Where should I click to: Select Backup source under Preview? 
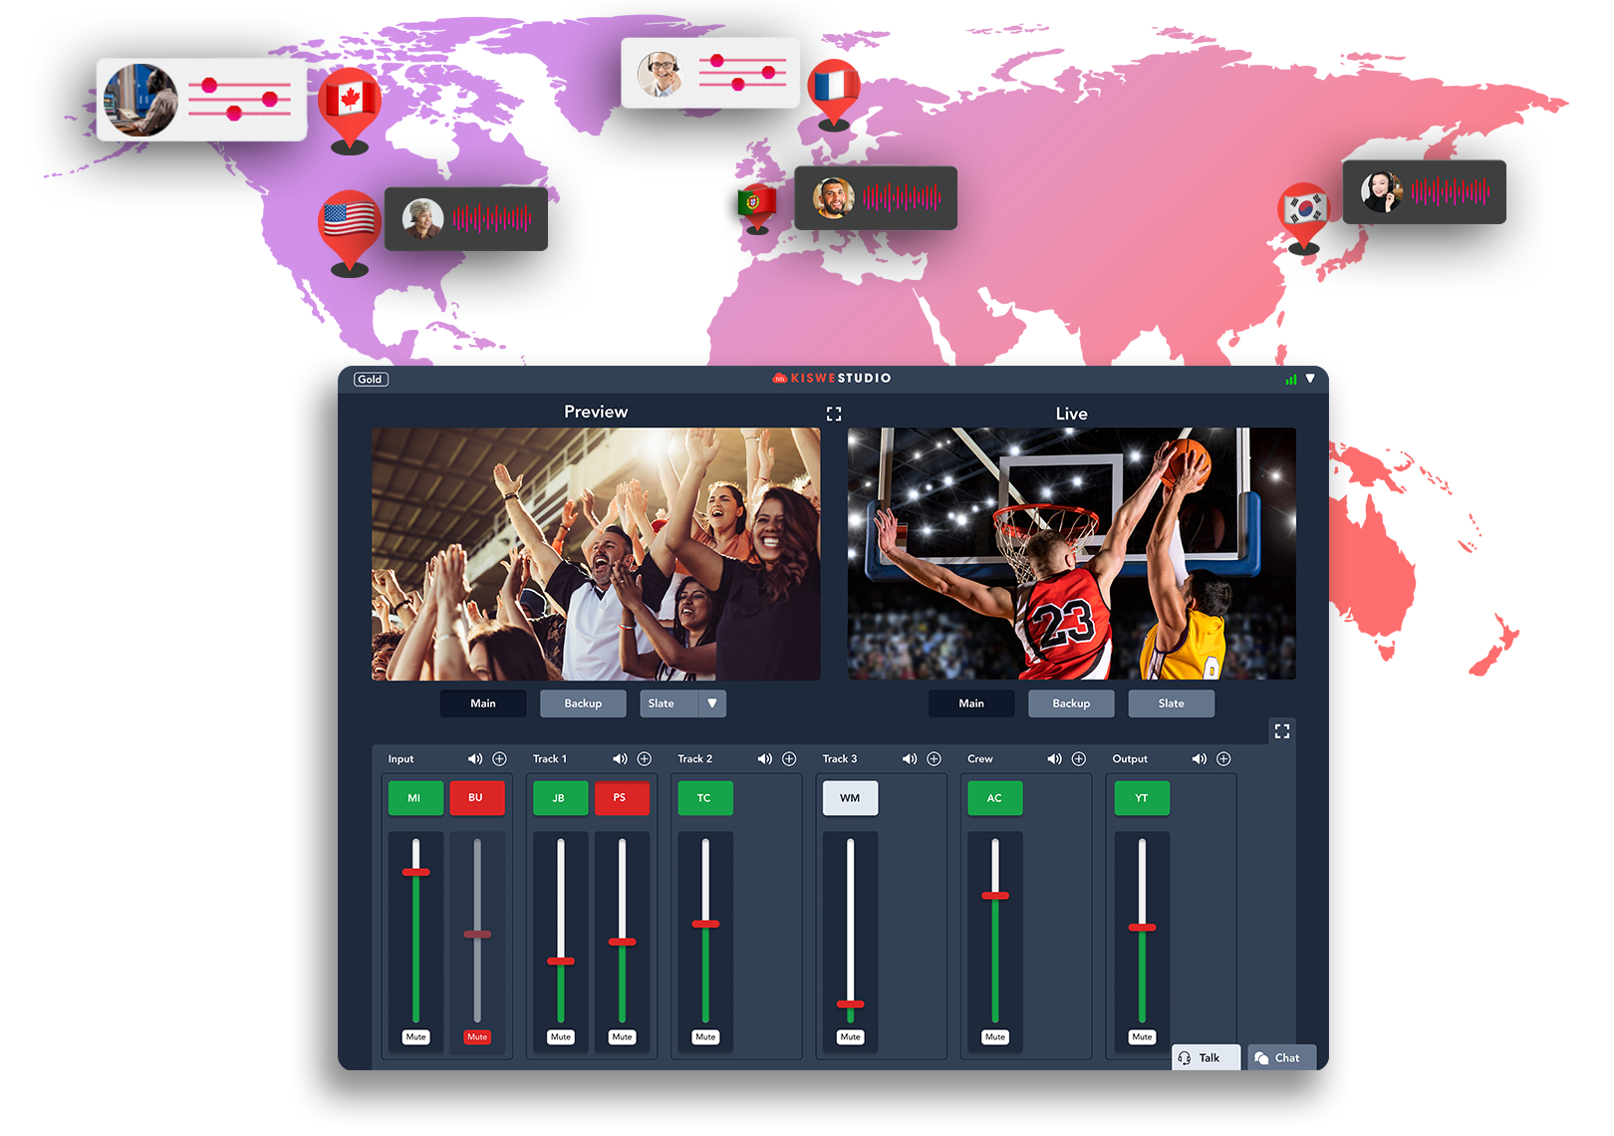pyautogui.click(x=583, y=704)
